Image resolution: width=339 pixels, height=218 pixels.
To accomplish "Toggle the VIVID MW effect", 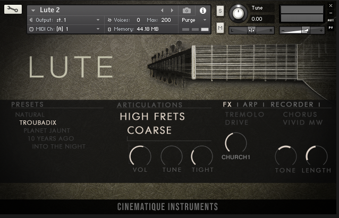I will click(x=303, y=123).
